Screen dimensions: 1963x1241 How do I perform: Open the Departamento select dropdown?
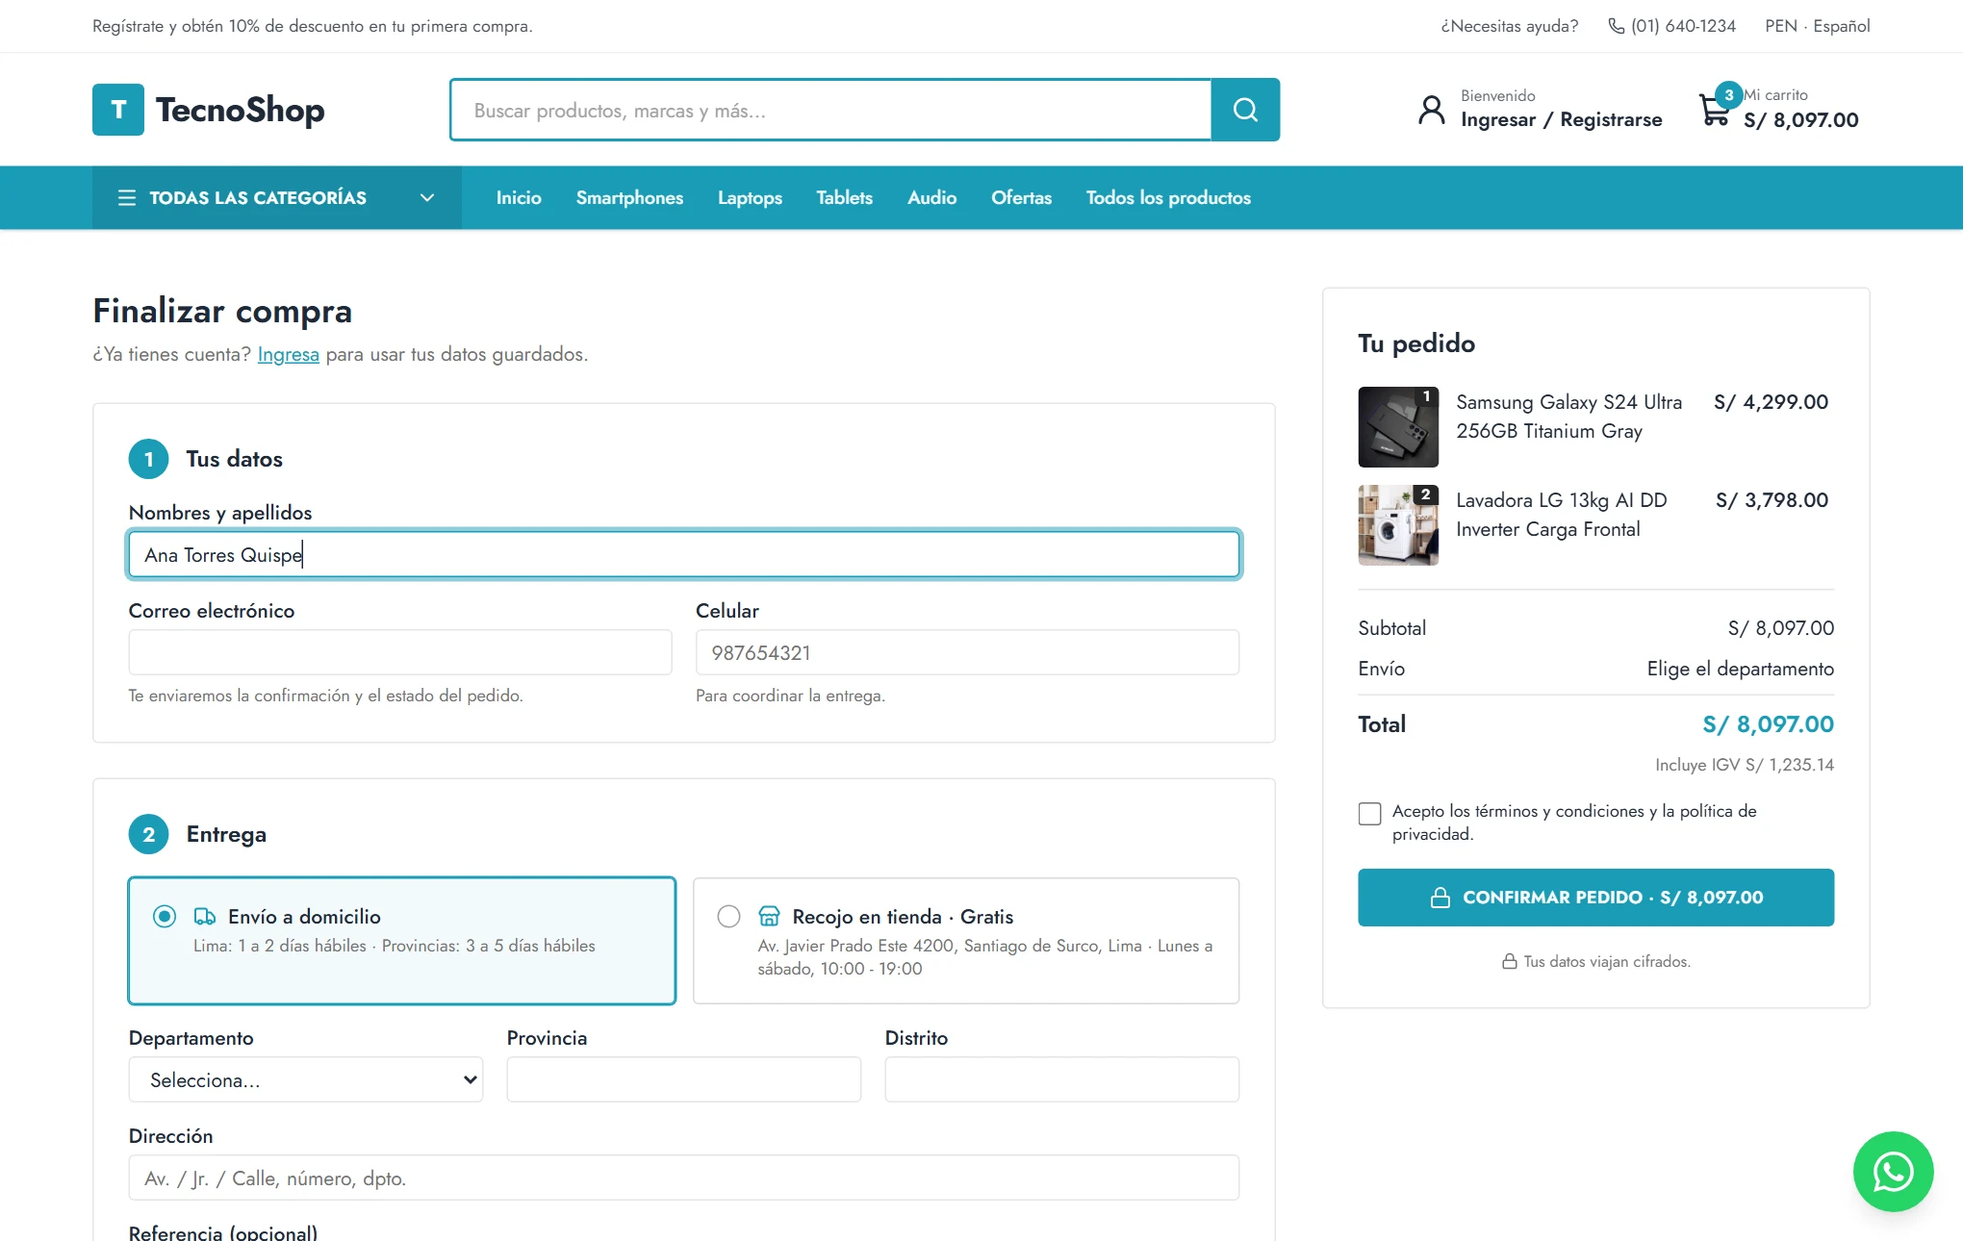point(306,1079)
